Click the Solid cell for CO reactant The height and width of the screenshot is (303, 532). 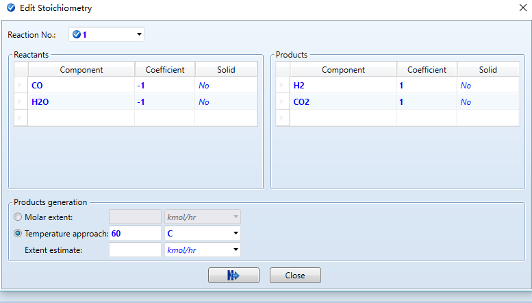(x=226, y=86)
